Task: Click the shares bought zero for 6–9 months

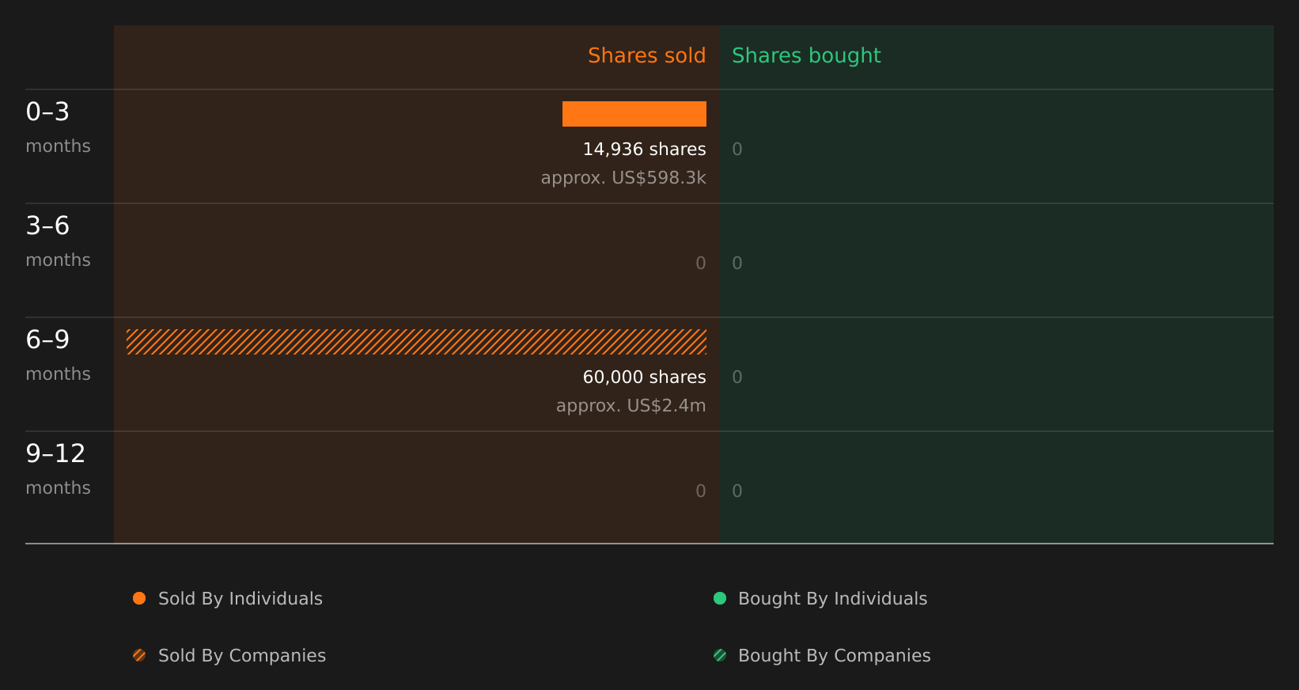Action: [x=737, y=377]
